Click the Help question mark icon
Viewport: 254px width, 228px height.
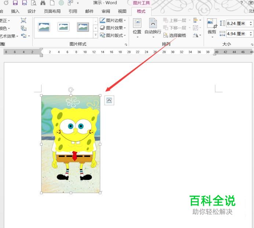click(242, 3)
